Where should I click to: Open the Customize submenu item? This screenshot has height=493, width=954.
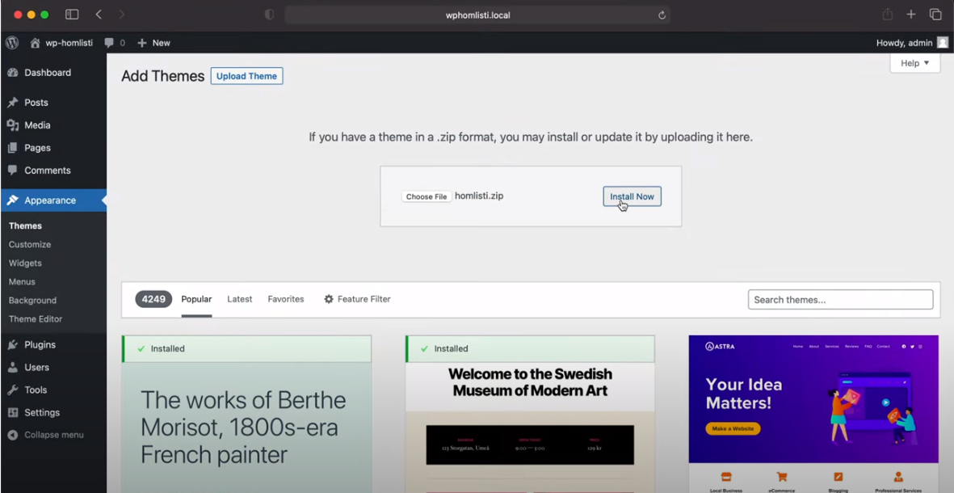click(x=30, y=244)
